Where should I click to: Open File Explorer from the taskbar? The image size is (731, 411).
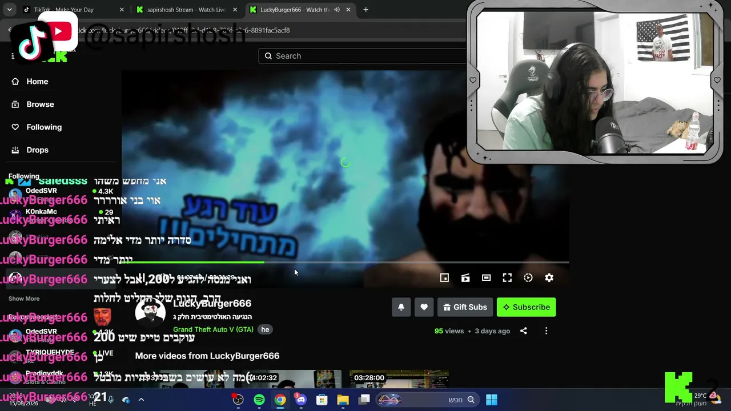tap(343, 400)
